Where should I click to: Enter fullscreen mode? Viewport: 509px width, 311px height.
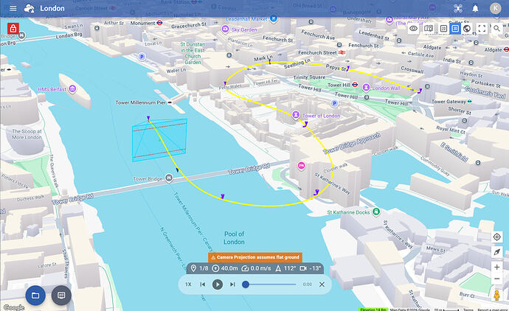[482, 29]
